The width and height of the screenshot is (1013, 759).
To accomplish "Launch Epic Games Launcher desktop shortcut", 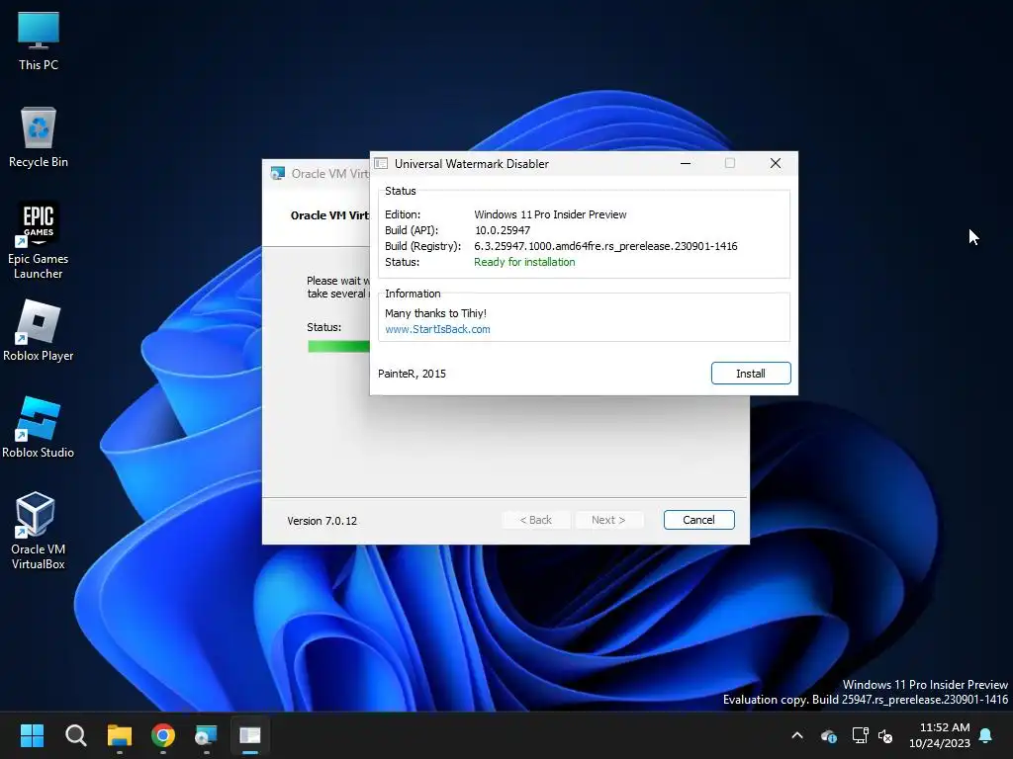I will 39,240.
